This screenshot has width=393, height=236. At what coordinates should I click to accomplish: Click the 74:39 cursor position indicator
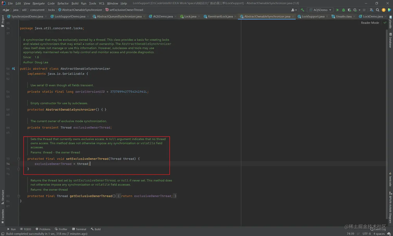click(x=350, y=234)
